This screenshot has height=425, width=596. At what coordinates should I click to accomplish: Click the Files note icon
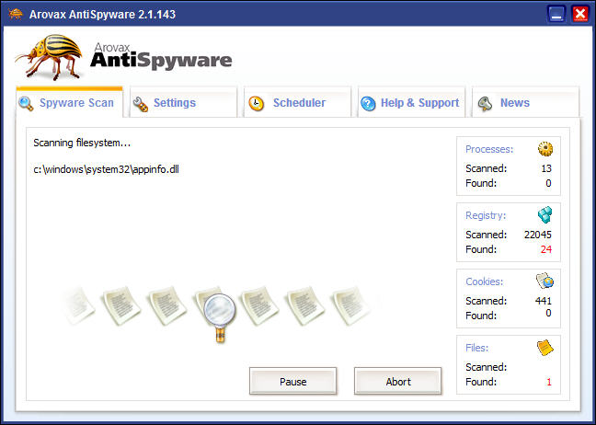pyautogui.click(x=545, y=348)
